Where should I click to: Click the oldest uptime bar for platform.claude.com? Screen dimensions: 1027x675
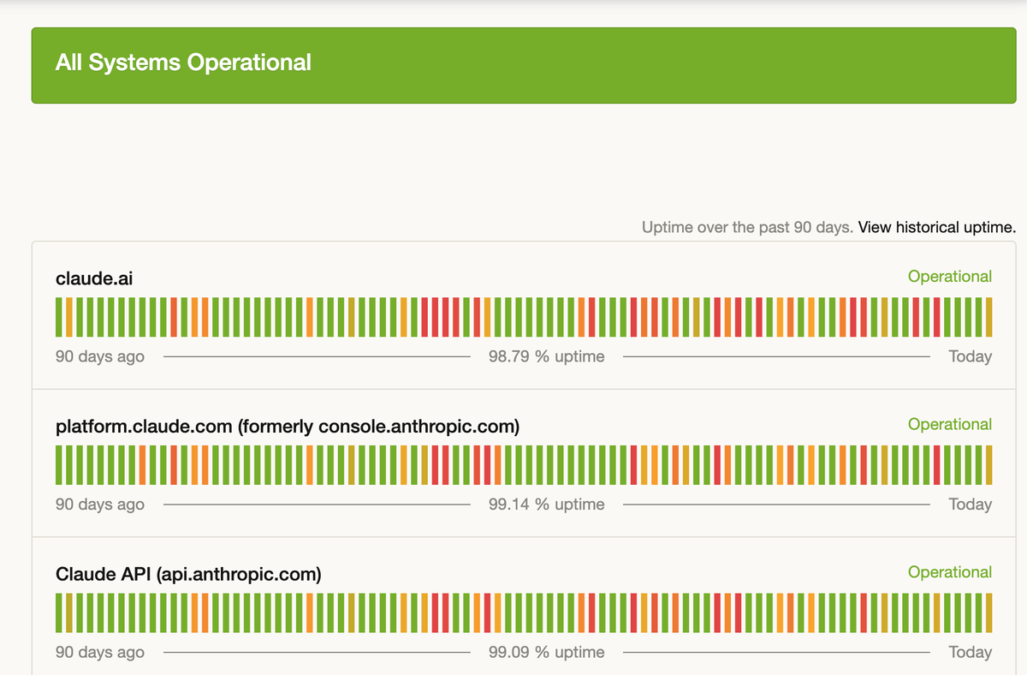(x=59, y=465)
